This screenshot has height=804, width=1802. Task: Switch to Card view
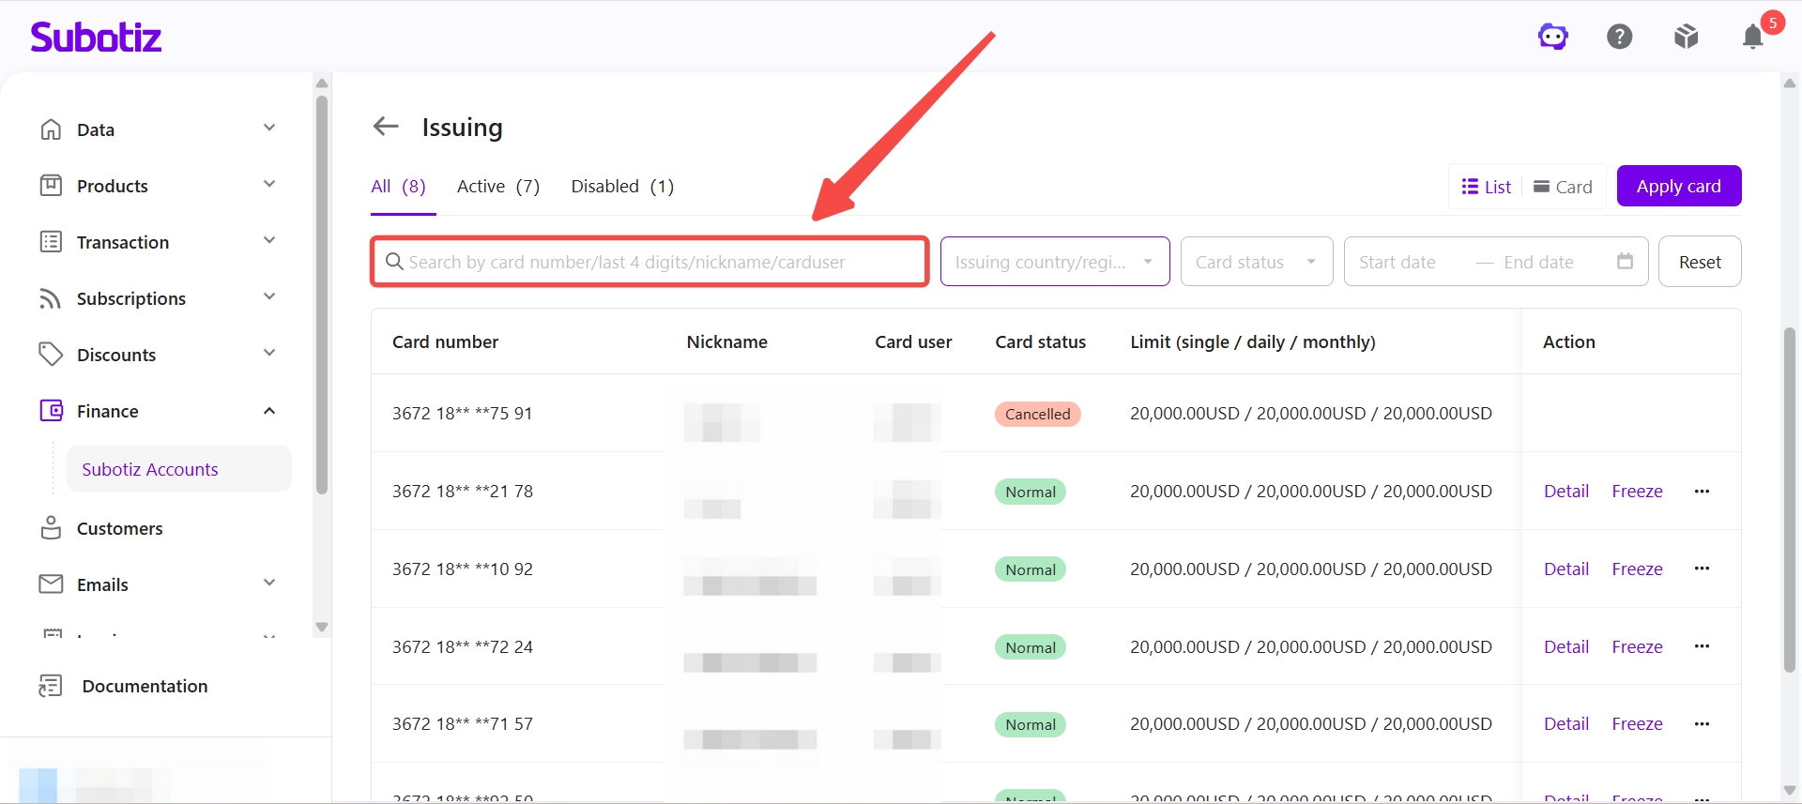coord(1563,187)
